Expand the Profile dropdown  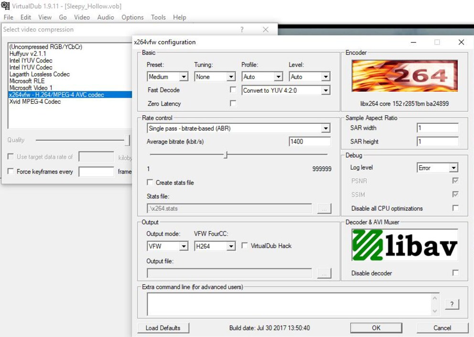[x=262, y=76]
